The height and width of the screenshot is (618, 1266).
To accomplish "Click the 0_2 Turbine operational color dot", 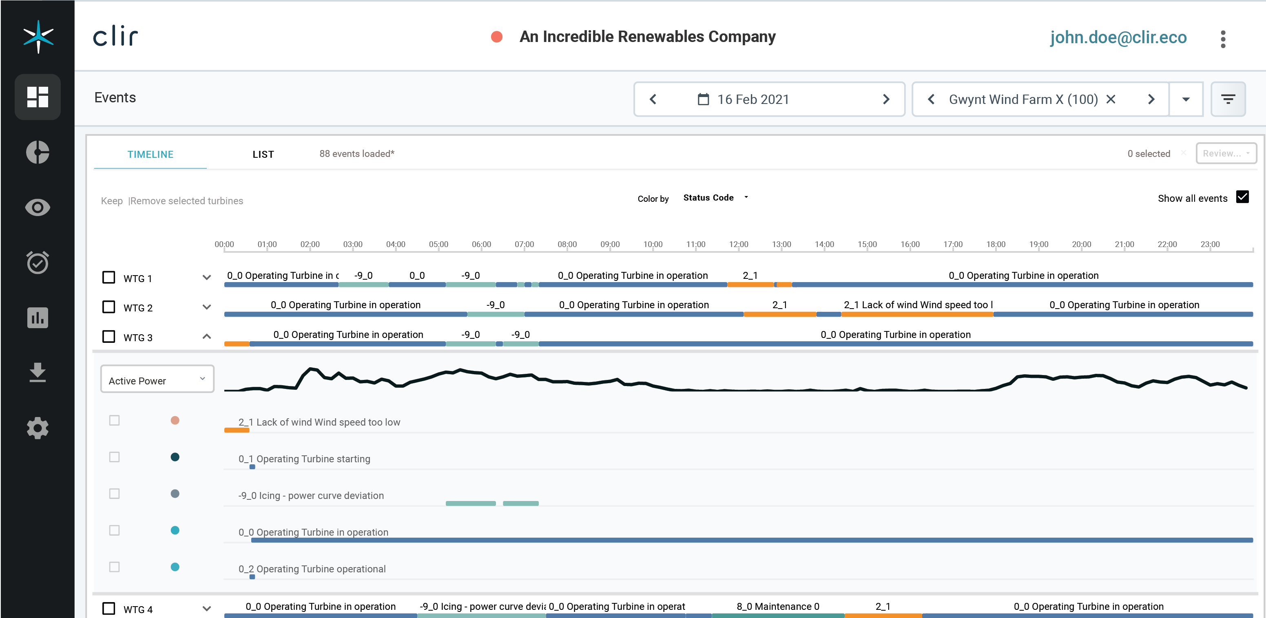I will 175,567.
